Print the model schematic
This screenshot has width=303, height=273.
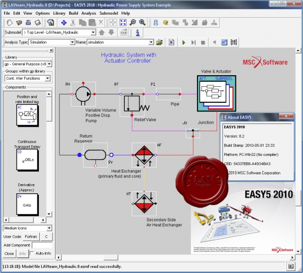coord(28,23)
